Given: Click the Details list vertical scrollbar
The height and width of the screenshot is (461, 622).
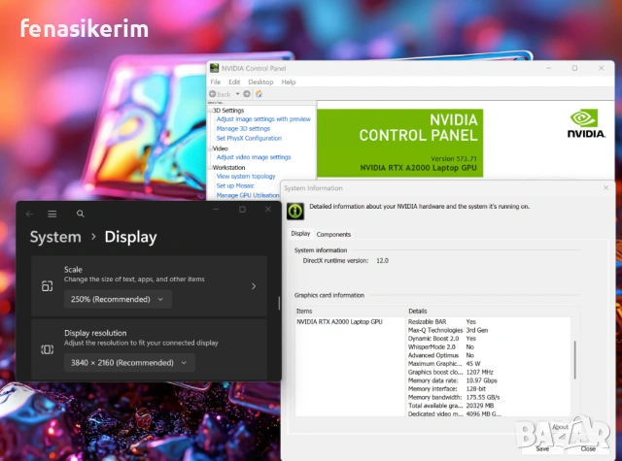Looking at the screenshot, I should coord(574,360).
